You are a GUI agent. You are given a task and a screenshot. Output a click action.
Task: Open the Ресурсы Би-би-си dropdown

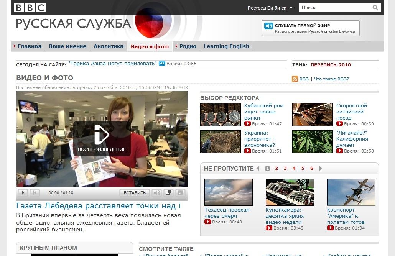[x=270, y=8]
